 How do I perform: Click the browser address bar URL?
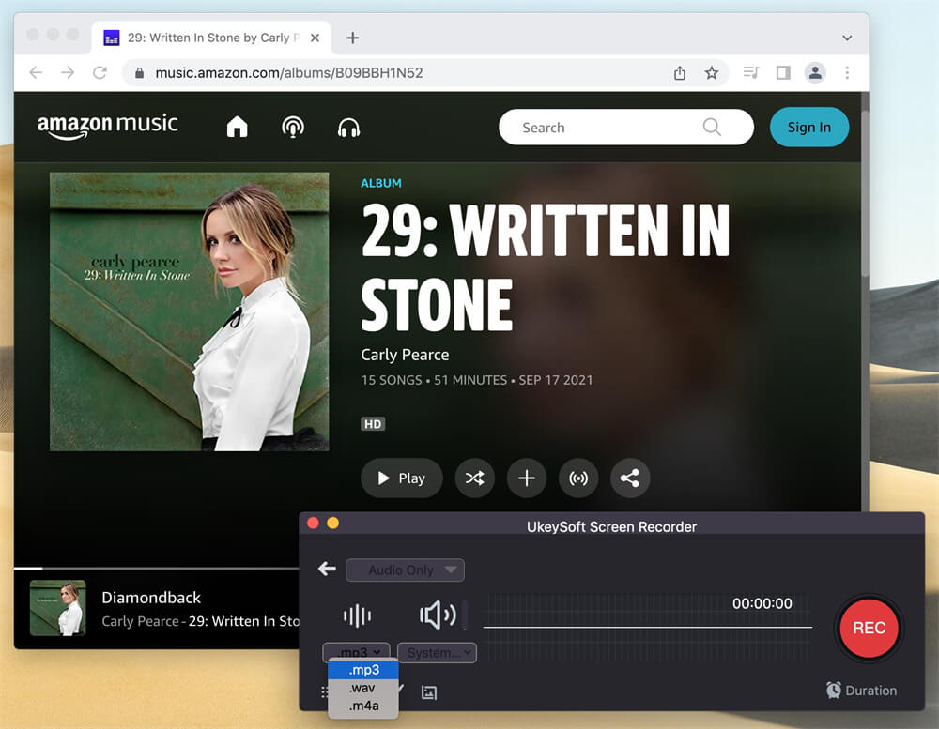pyautogui.click(x=288, y=73)
